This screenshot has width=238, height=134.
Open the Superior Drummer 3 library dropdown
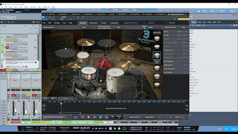tap(134, 23)
